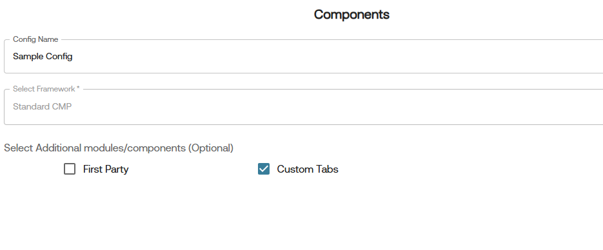Screen dimensions: 603x250
Task: Click the Components page heading
Action: point(351,15)
